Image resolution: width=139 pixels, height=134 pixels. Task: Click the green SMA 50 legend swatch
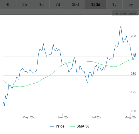(x=73, y=126)
